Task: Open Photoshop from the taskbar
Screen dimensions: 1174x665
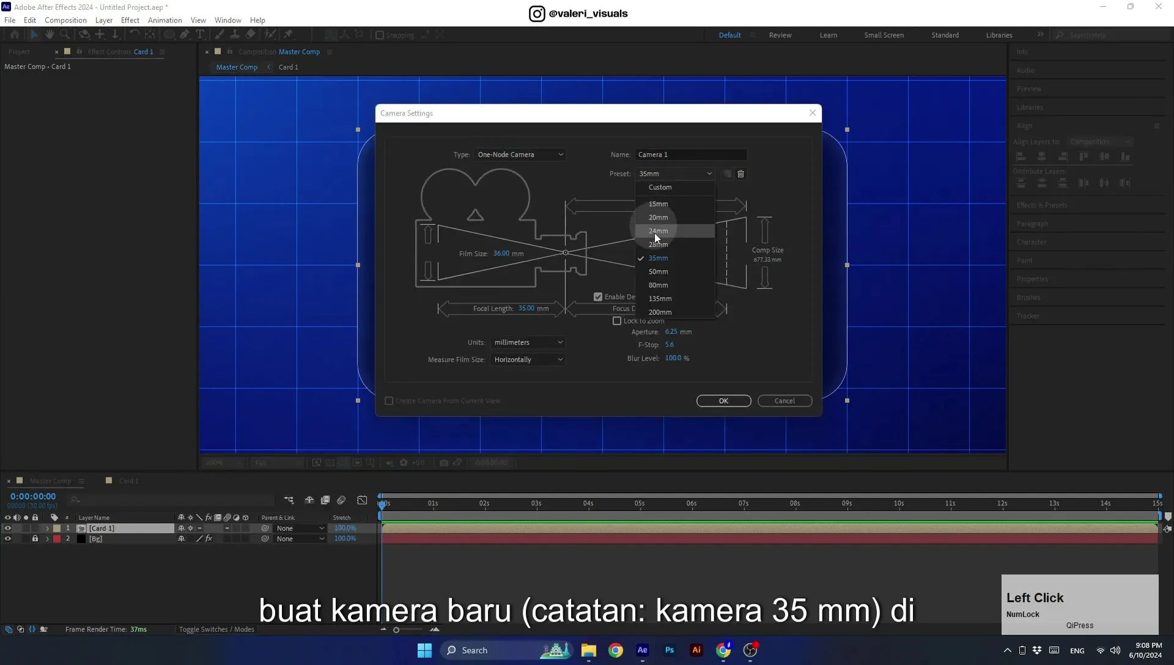Action: pyautogui.click(x=670, y=650)
